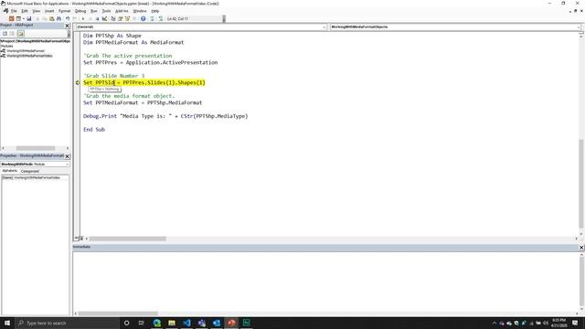The image size is (585, 329).
Task: Click the Run Sub (play) toolbar icon
Action: tap(83, 18)
